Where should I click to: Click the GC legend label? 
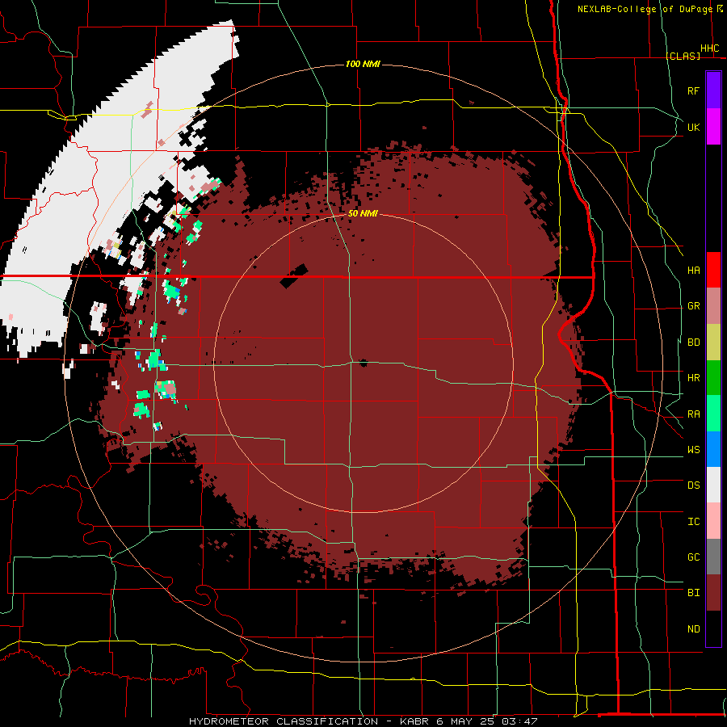pyautogui.click(x=693, y=557)
